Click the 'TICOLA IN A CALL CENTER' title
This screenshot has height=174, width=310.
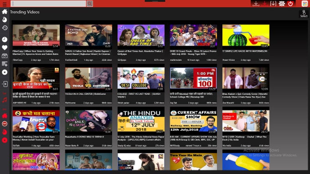click(85, 94)
